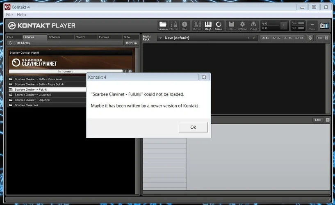Open the Output mixer icon
This screenshot has height=205, width=335.
pos(197,25)
